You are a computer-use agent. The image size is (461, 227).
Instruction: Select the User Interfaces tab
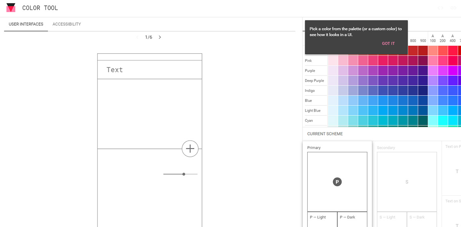(x=26, y=24)
